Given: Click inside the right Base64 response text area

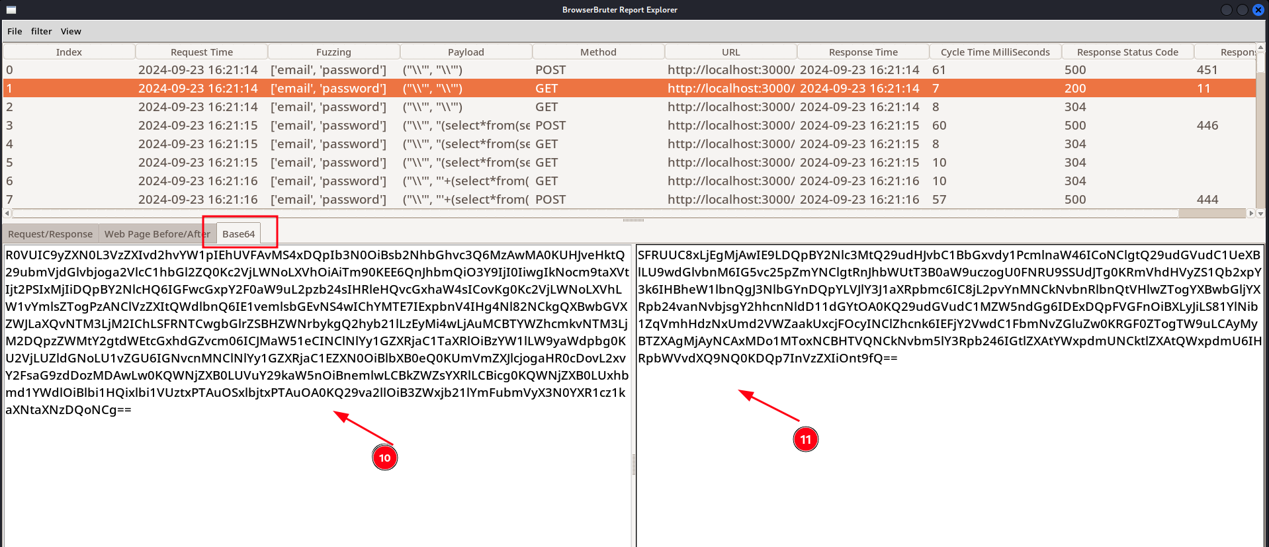Looking at the screenshot, I should [950, 396].
